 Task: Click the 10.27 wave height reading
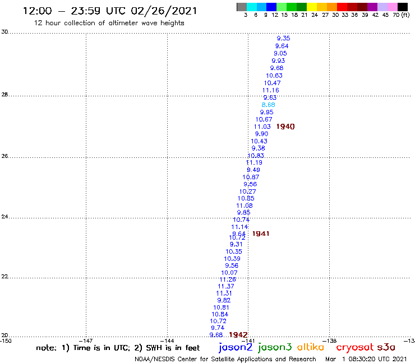[x=248, y=192]
